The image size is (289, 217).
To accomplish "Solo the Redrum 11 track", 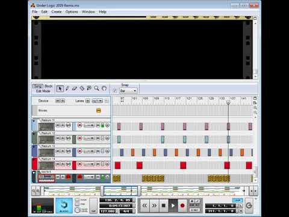I will coord(63,125).
